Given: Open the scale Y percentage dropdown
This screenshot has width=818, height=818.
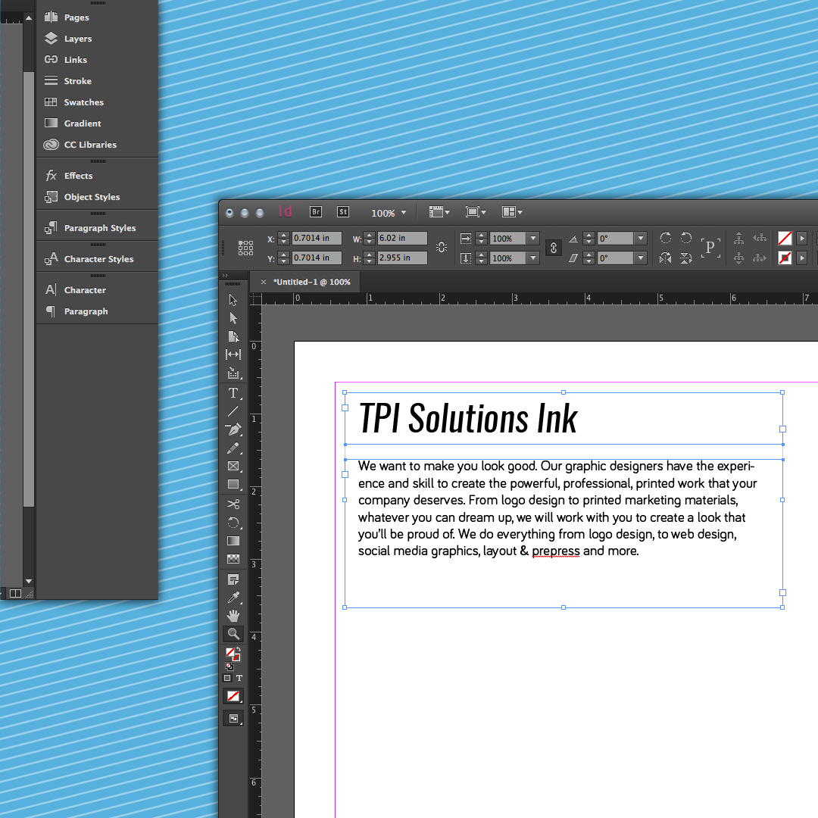Looking at the screenshot, I should click(x=532, y=258).
